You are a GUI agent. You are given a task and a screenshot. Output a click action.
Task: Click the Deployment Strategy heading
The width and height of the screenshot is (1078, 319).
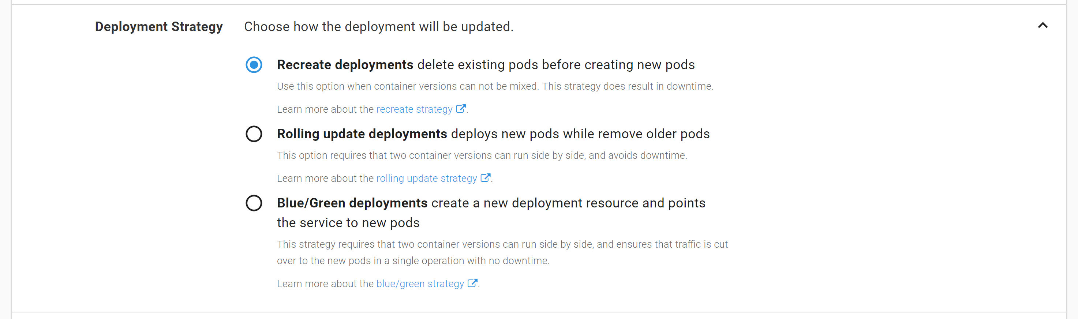(158, 27)
